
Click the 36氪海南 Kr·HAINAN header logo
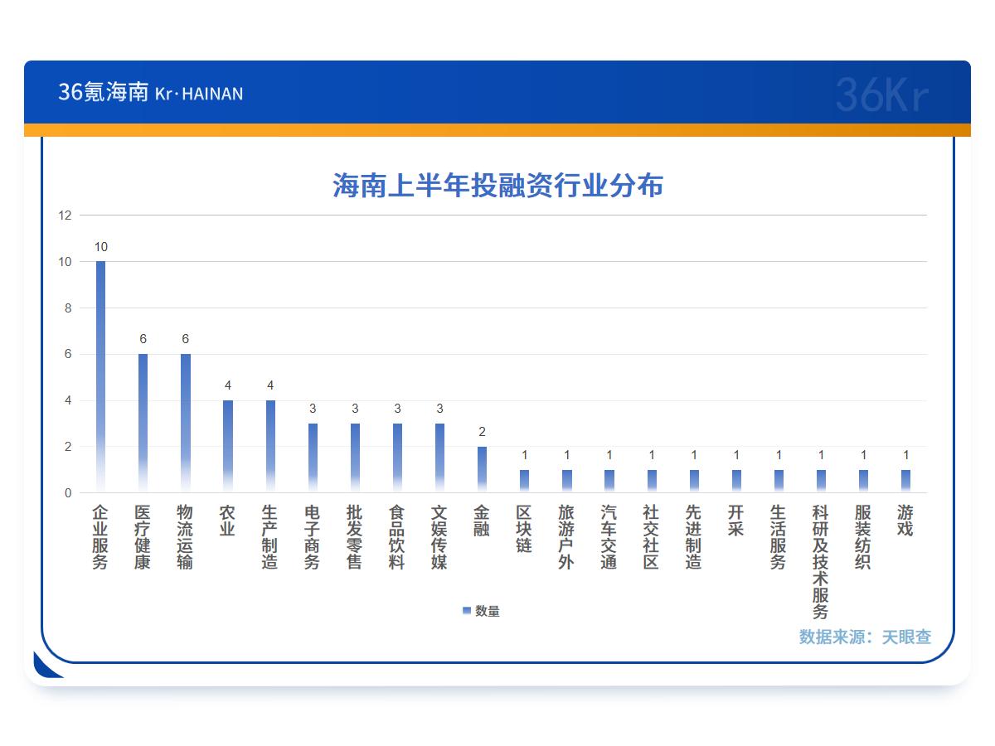click(150, 92)
